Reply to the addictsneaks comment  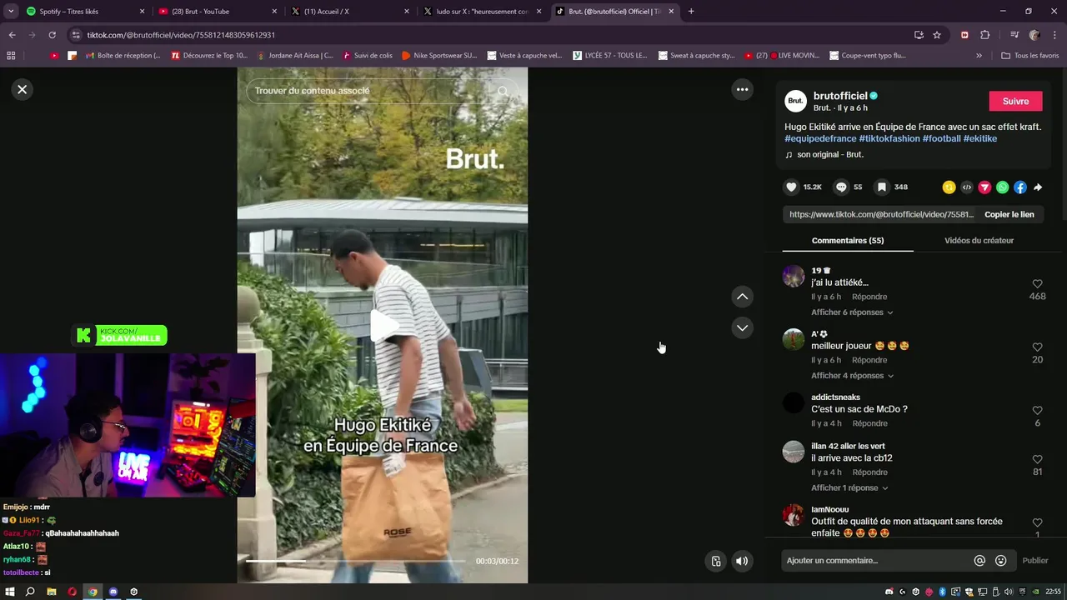coord(869,423)
